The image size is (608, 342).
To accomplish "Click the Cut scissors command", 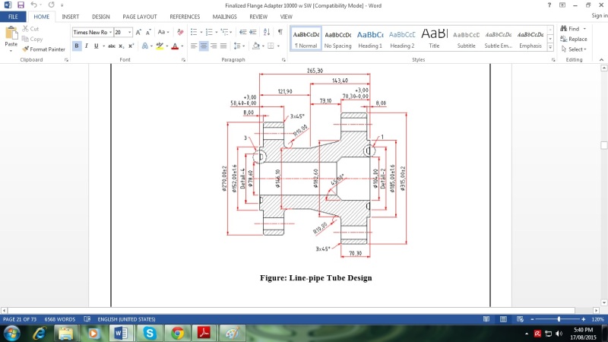I will [30, 29].
